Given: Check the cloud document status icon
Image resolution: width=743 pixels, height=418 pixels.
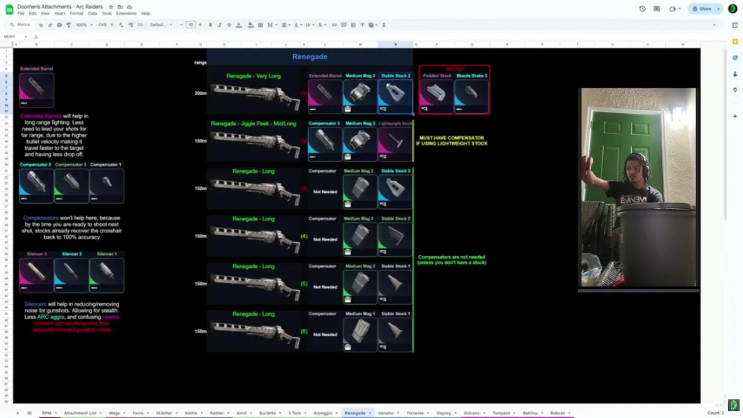Looking at the screenshot, I should 129,7.
